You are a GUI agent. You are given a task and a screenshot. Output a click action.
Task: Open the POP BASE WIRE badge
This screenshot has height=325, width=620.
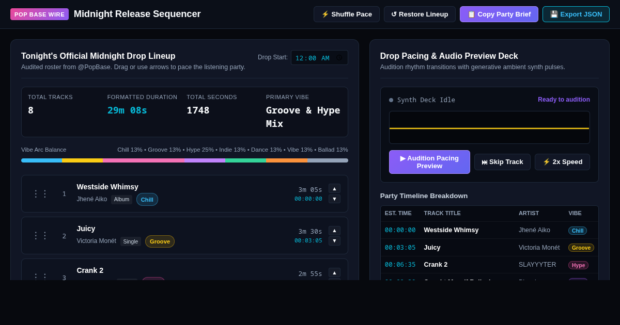[x=39, y=14]
